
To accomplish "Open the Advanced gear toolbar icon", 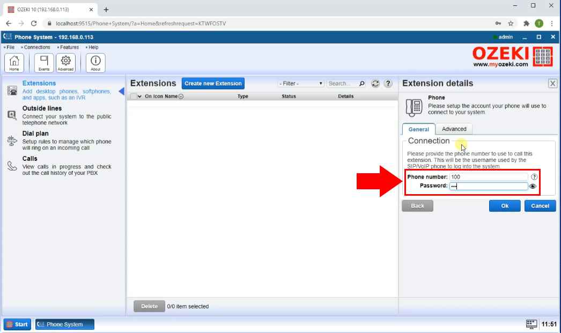I will (x=66, y=63).
